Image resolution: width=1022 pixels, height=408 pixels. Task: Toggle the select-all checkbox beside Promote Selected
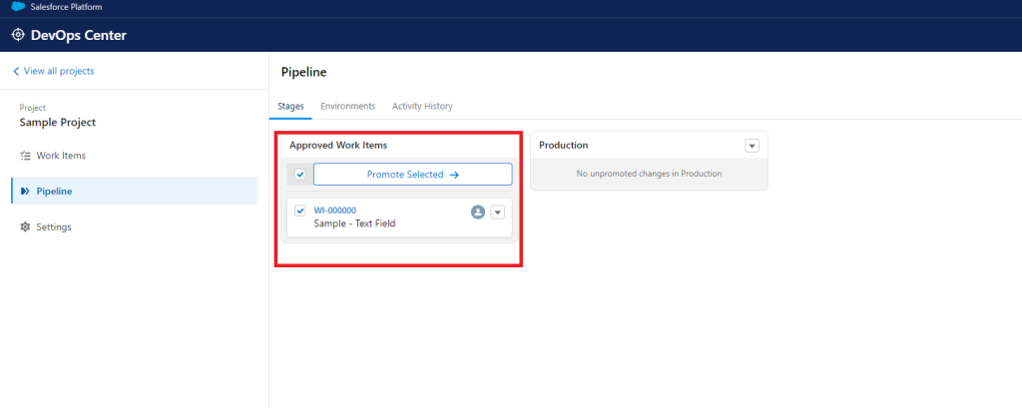299,175
